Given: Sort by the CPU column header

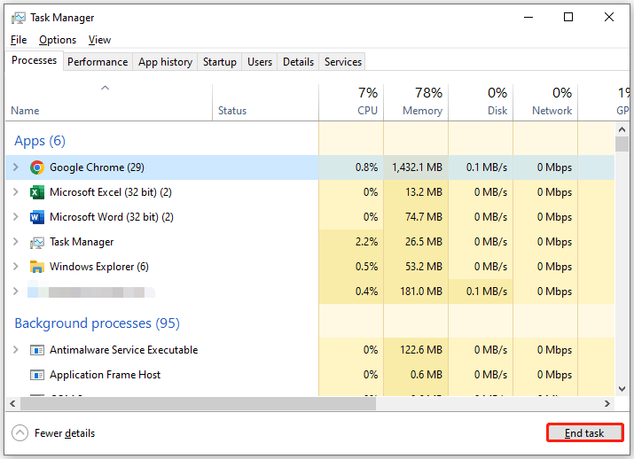Looking at the screenshot, I should click(x=351, y=103).
